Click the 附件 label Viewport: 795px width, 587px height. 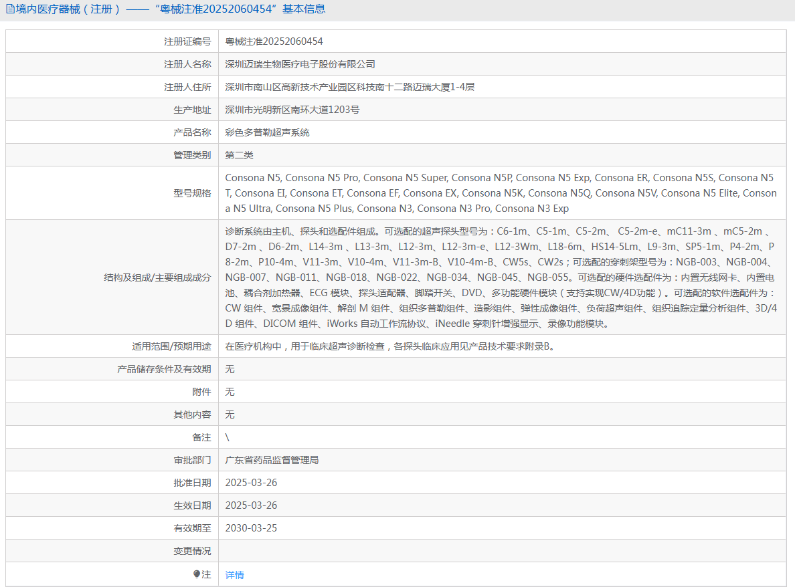pos(201,392)
